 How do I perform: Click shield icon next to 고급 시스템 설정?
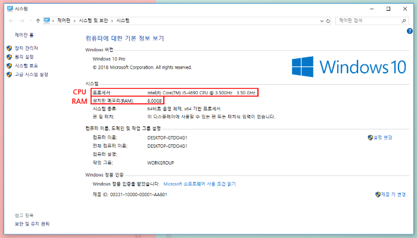(10, 75)
